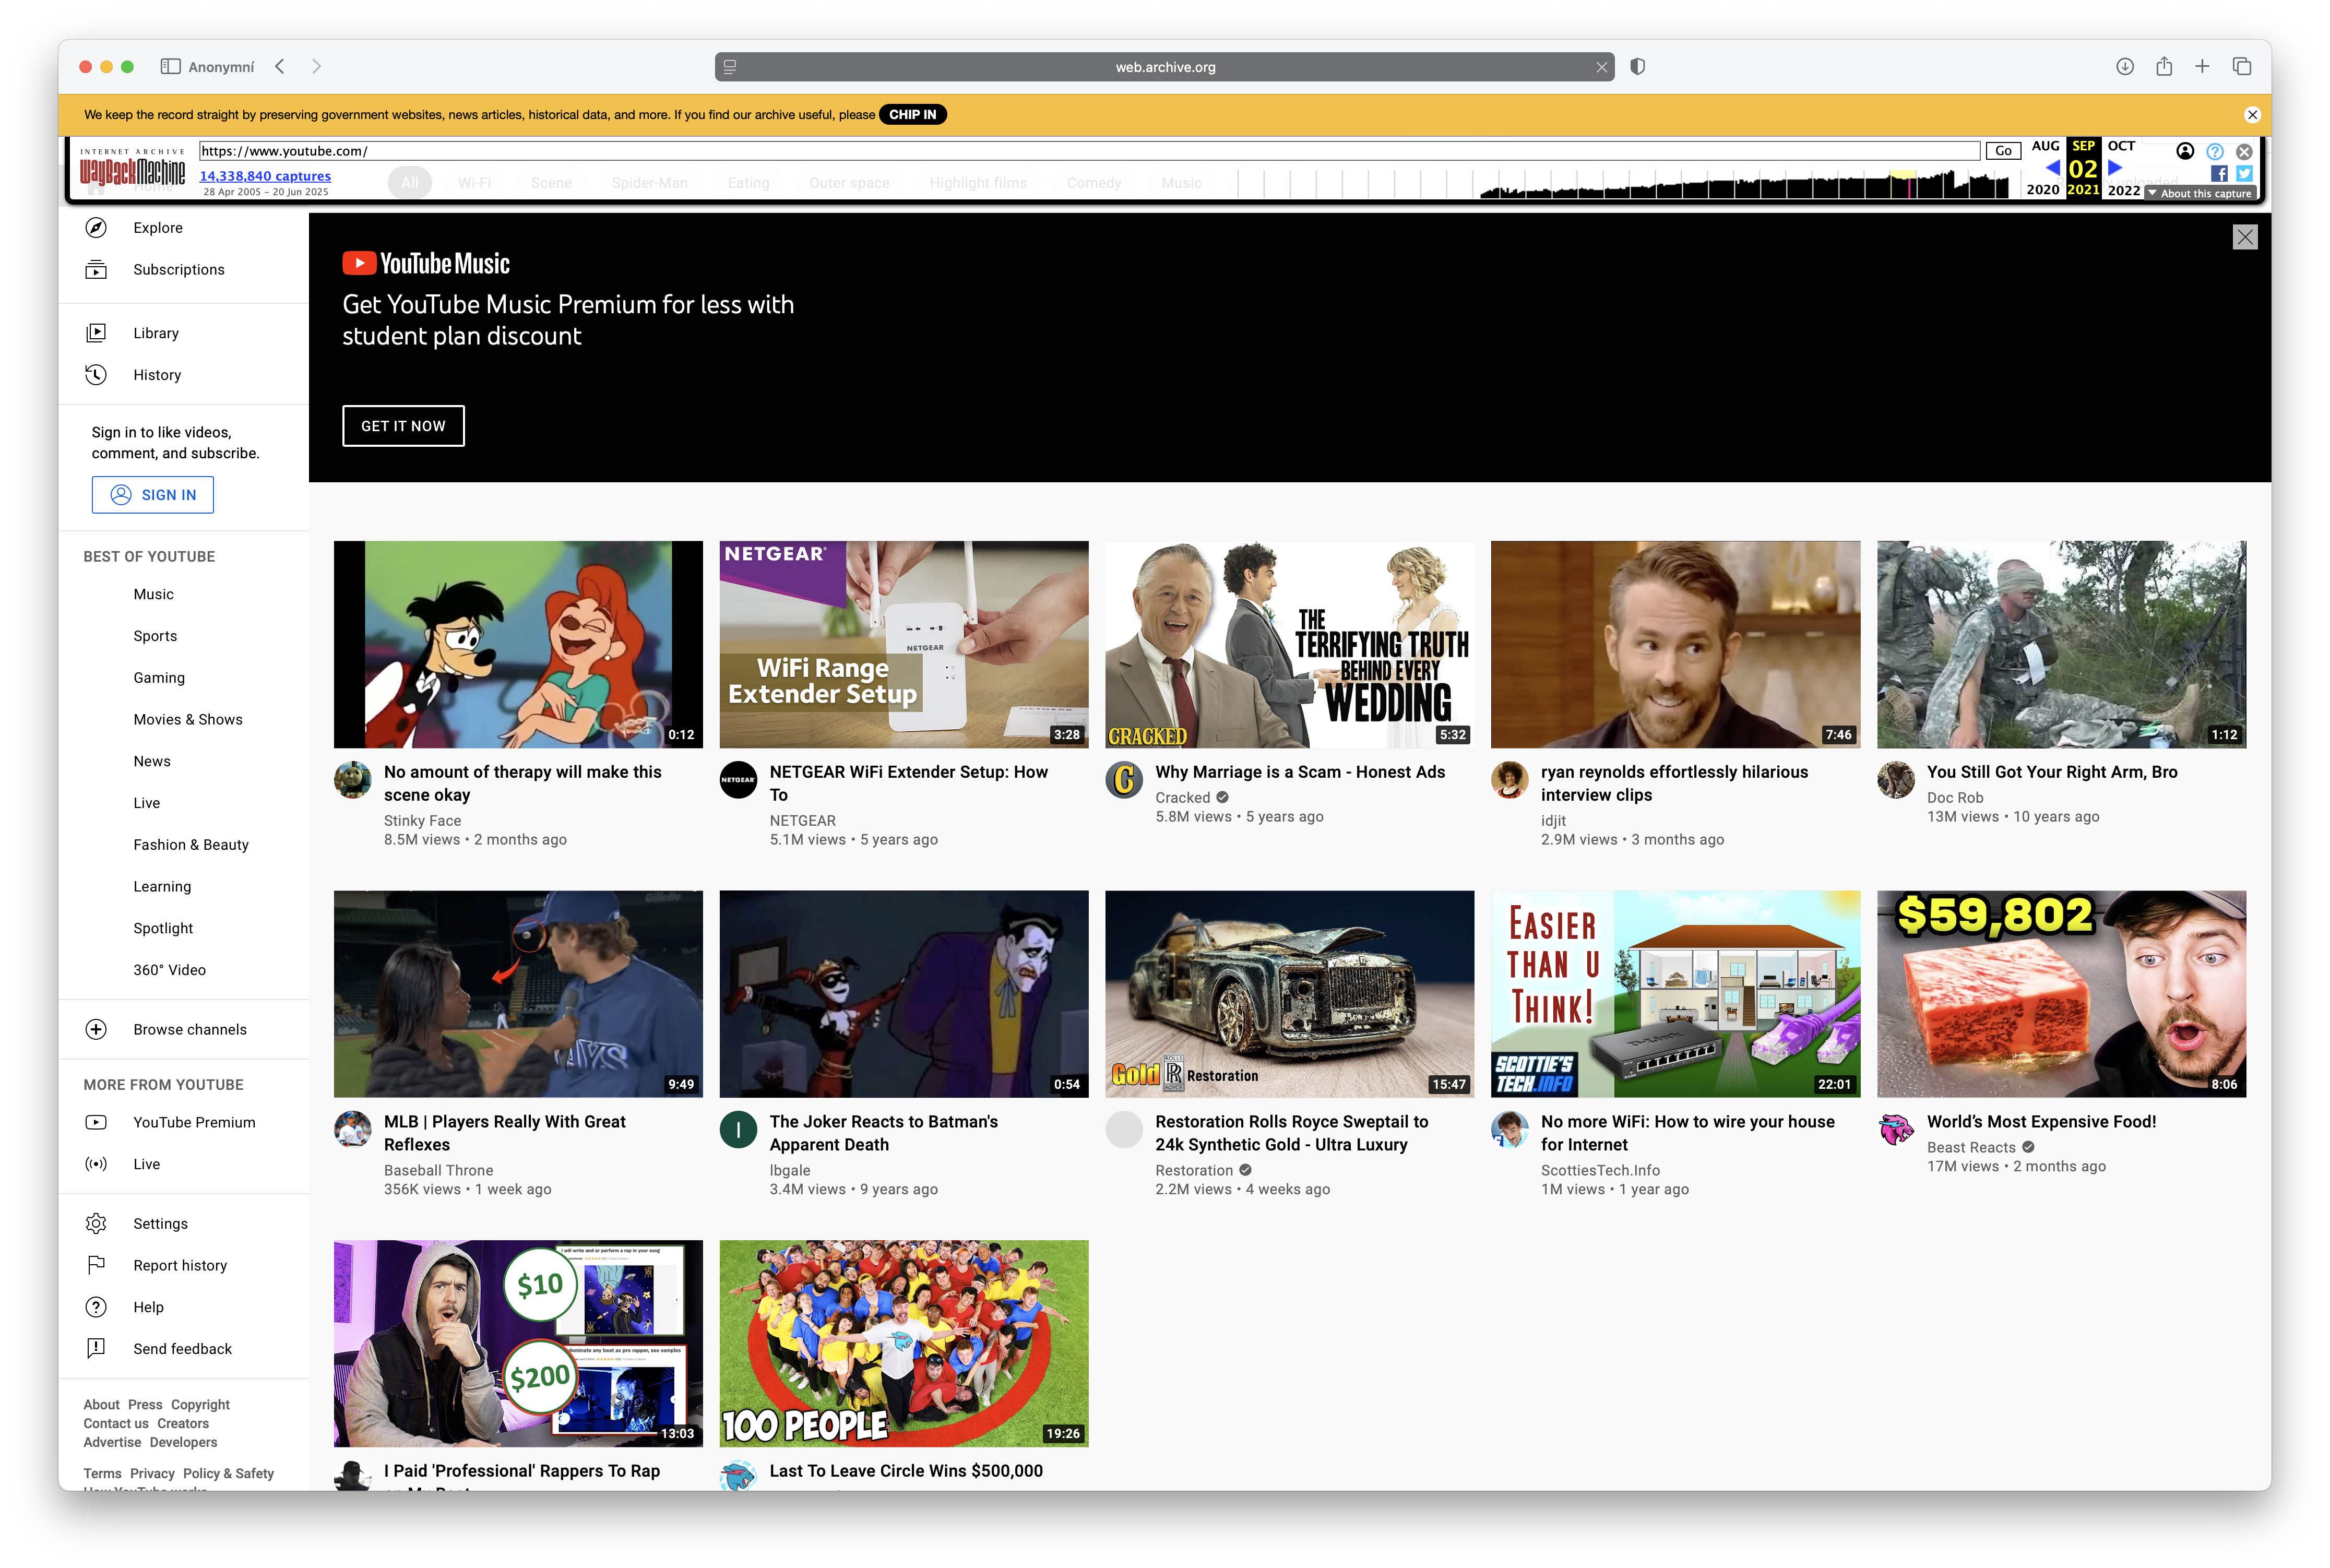Select Gaming in Best of YouTube
This screenshot has height=1568, width=2330.
tap(159, 678)
